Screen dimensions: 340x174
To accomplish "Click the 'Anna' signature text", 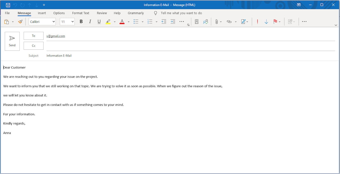I will 7,133.
